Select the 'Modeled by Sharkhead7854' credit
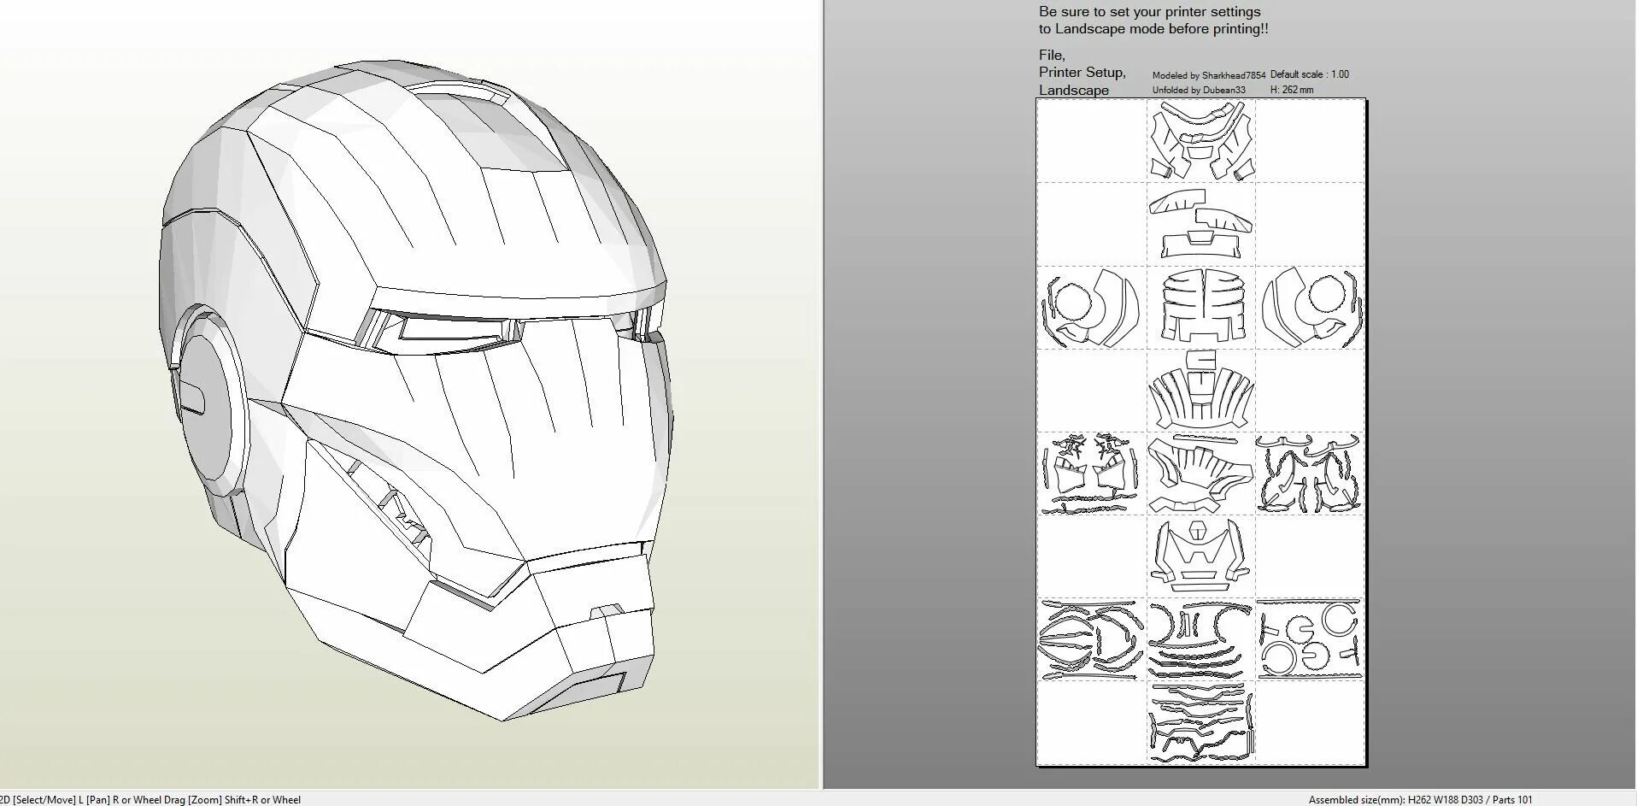Image resolution: width=1637 pixels, height=806 pixels. coord(1209,75)
